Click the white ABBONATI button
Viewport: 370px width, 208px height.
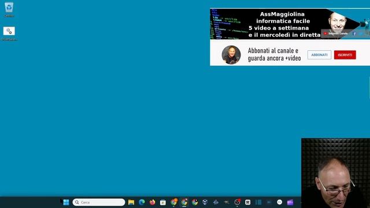319,55
